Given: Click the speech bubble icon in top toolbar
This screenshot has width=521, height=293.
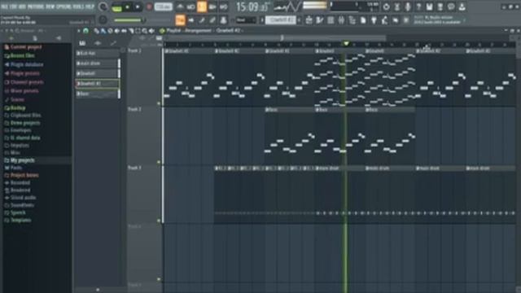Looking at the screenshot, I should pyautogui.click(x=451, y=7).
